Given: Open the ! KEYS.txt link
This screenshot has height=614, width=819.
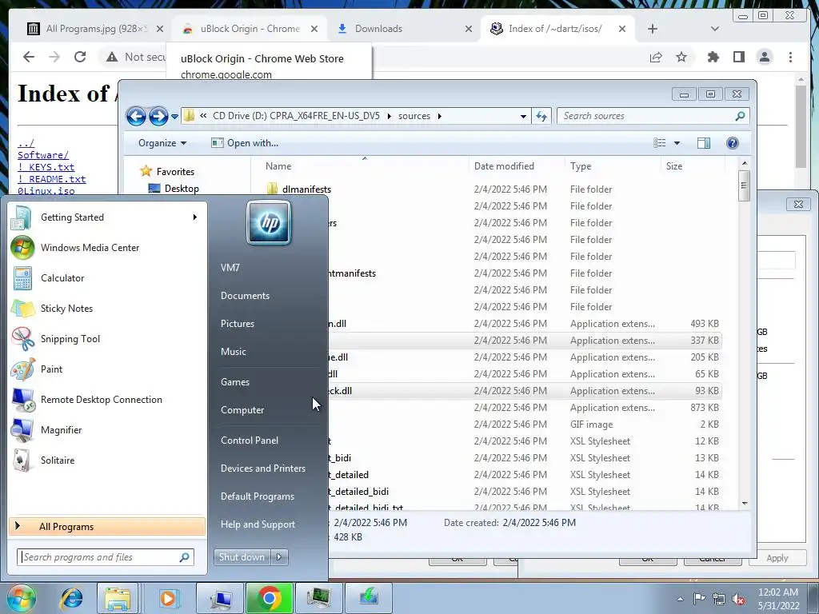Looking at the screenshot, I should pos(46,167).
